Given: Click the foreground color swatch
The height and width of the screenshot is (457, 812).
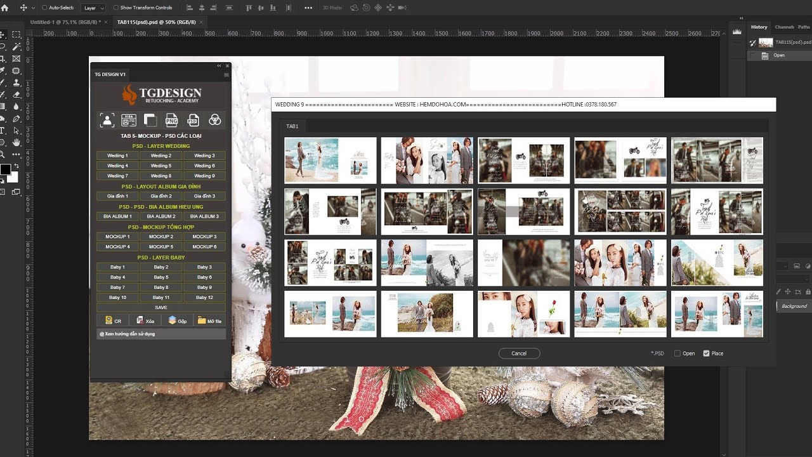Looking at the screenshot, I should coord(5,169).
